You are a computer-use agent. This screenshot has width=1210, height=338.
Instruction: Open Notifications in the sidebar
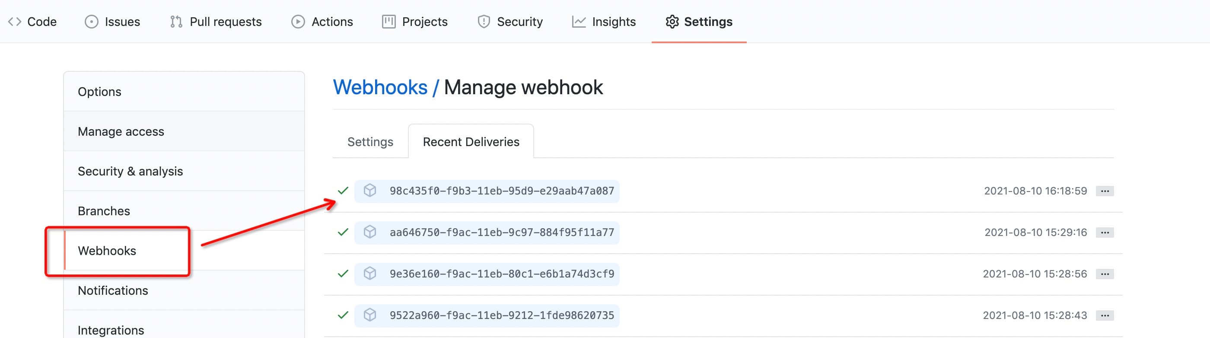[x=184, y=290]
